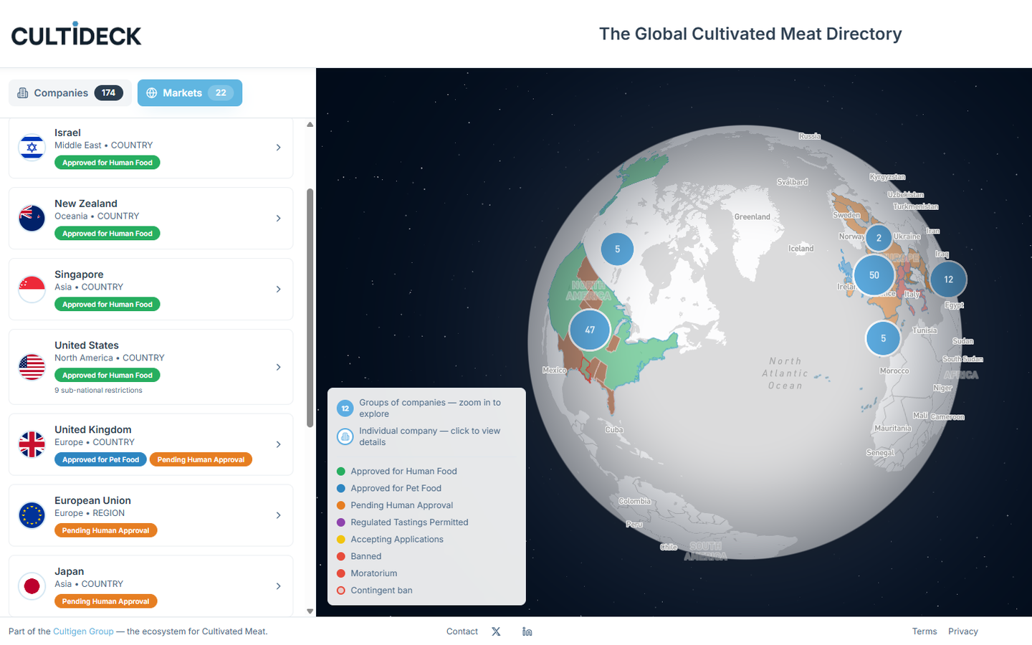Click Approved for Pet Food legend dot
Screen dimensions: 1032x645
(x=341, y=489)
